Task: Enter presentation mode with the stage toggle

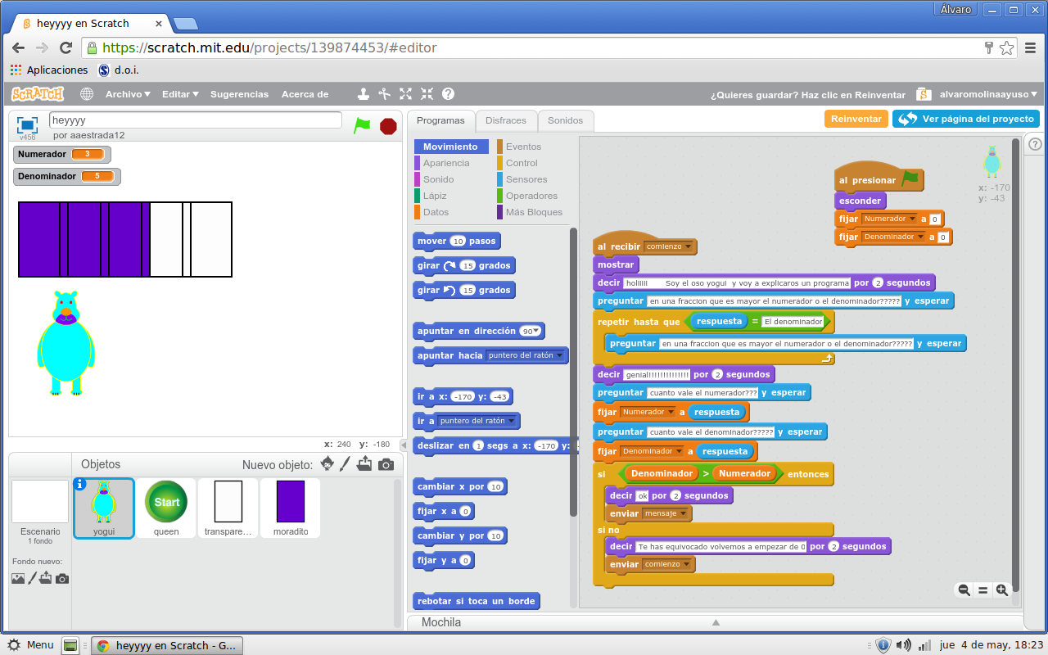Action: 25,124
